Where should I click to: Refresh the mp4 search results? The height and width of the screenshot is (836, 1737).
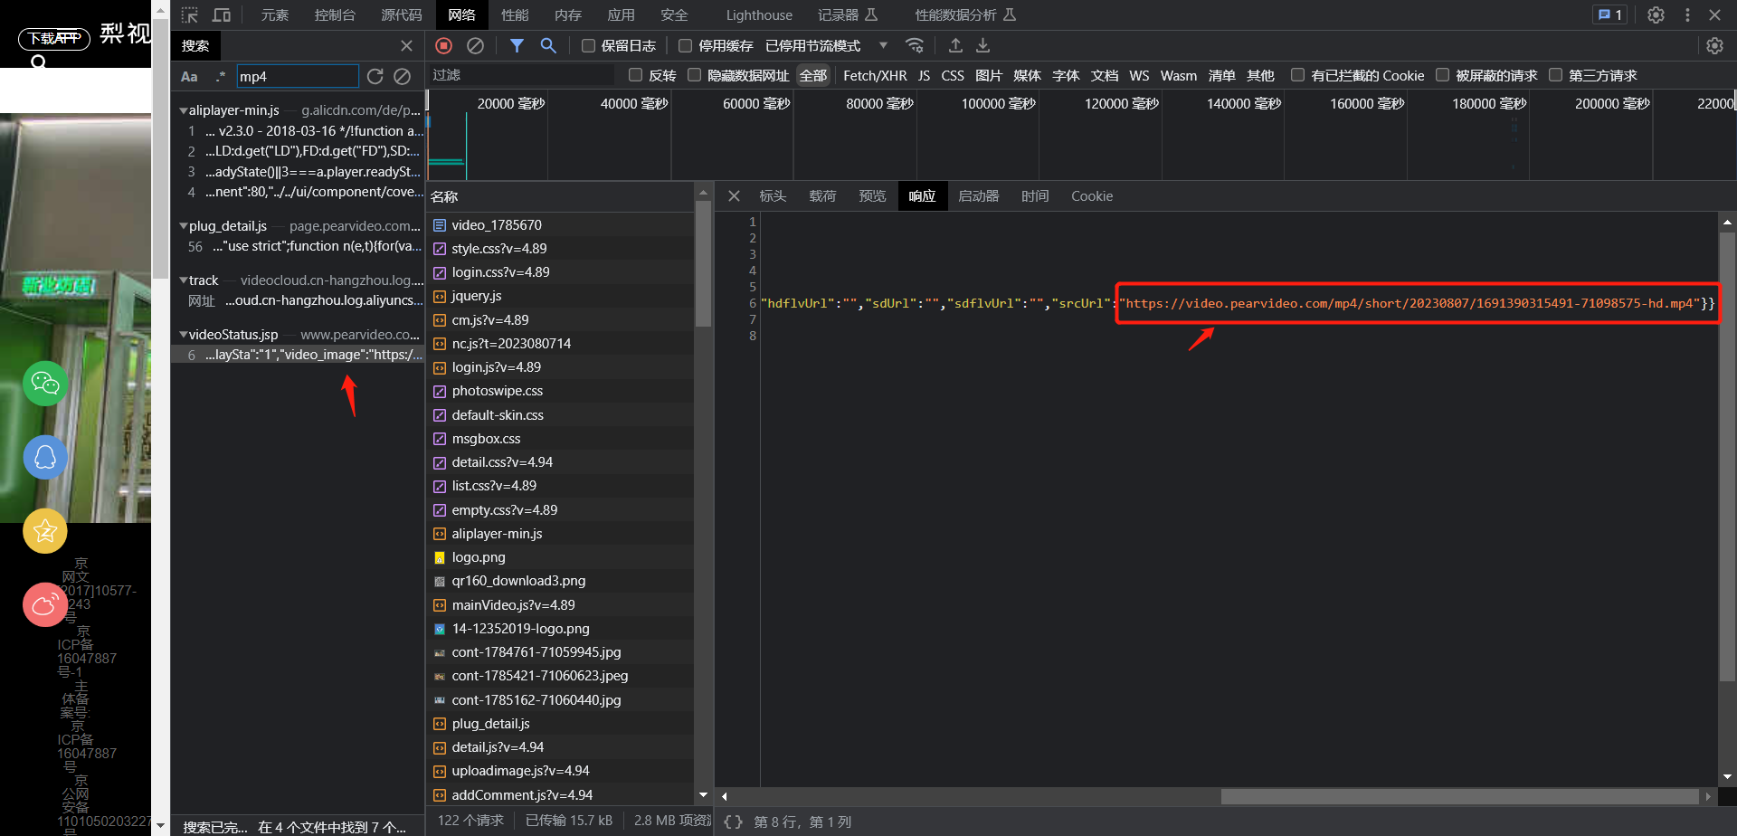(x=375, y=77)
